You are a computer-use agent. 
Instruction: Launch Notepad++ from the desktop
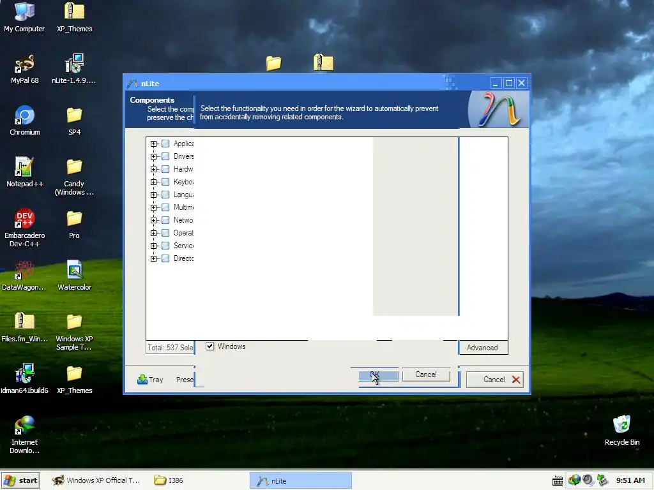[x=24, y=172]
